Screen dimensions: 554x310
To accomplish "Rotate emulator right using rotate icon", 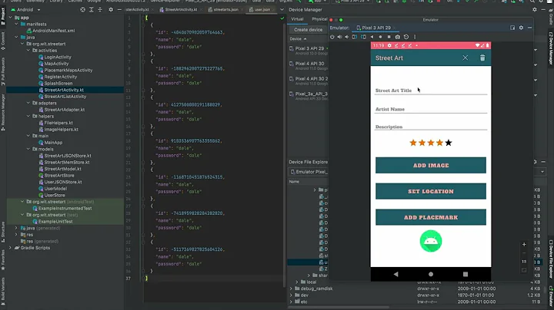I will point(363,37).
